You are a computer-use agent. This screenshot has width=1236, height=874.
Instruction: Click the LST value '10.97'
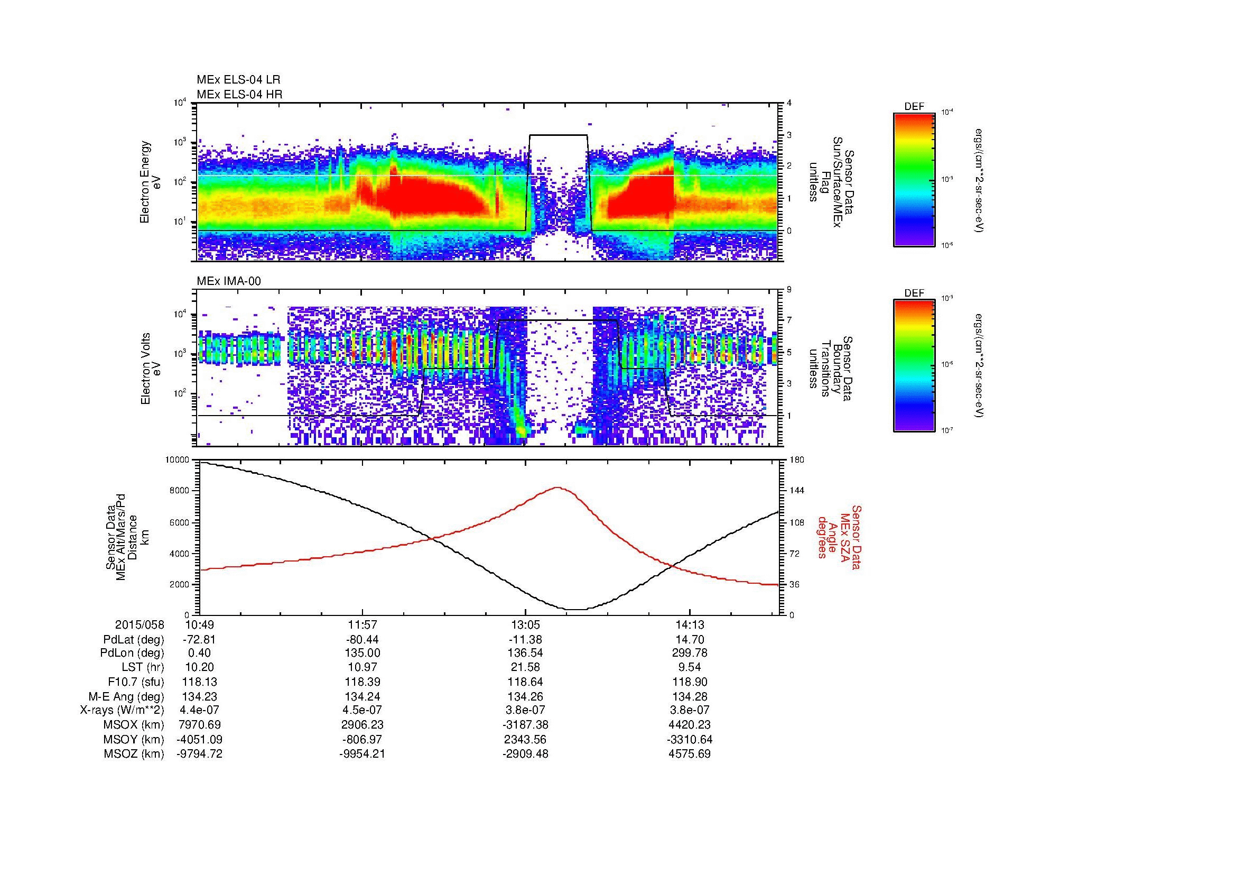[363, 668]
